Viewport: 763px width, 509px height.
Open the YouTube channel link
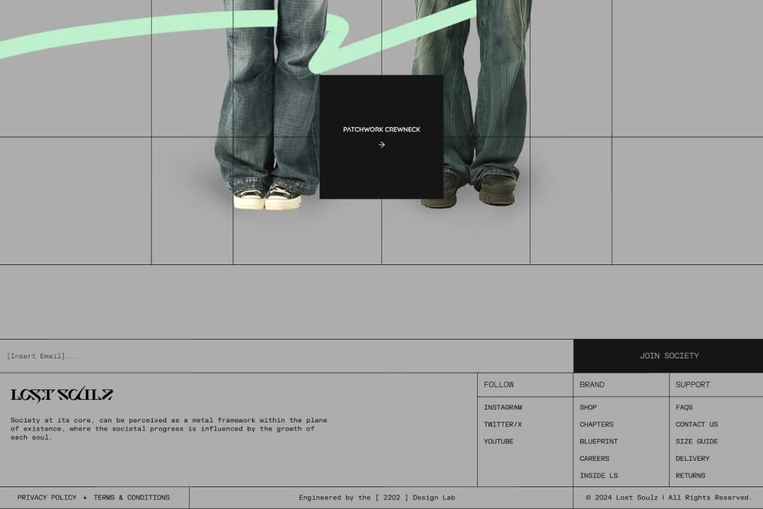[498, 441]
